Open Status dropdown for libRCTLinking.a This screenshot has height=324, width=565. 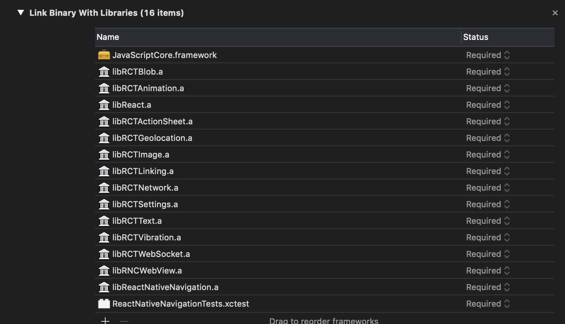click(x=488, y=171)
